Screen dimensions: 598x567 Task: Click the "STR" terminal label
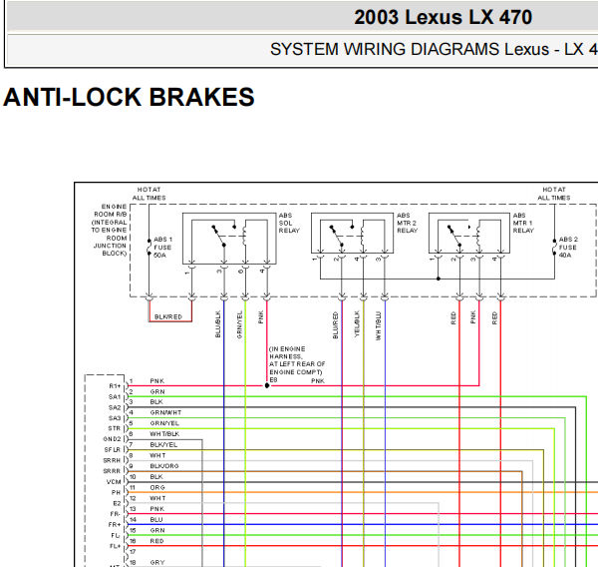click(x=115, y=428)
